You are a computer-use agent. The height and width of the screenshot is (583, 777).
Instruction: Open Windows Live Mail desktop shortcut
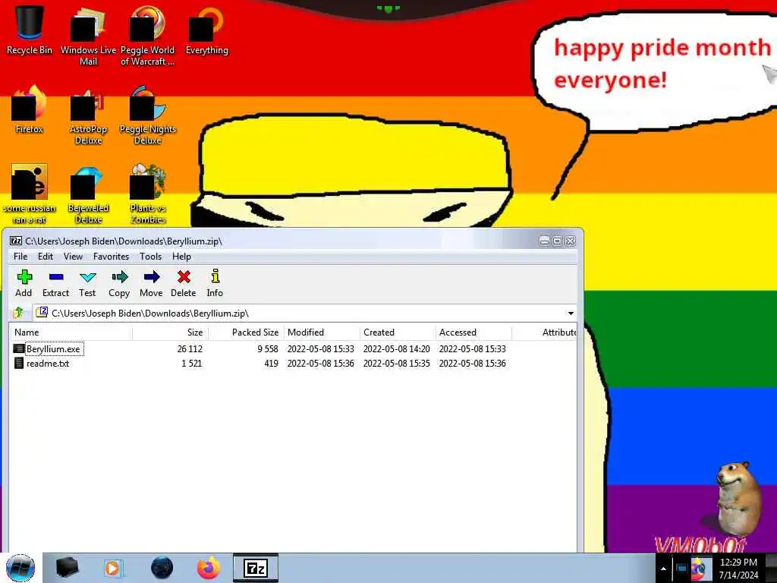(x=88, y=36)
